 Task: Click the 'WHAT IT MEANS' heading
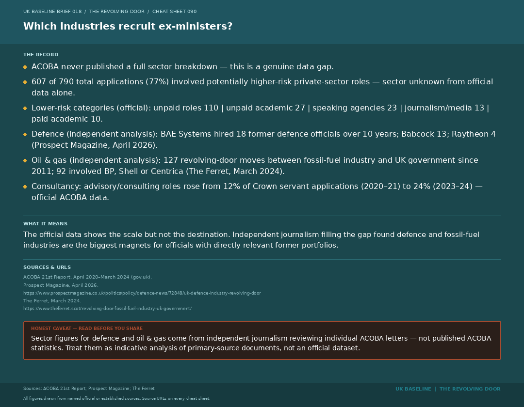coord(46,223)
